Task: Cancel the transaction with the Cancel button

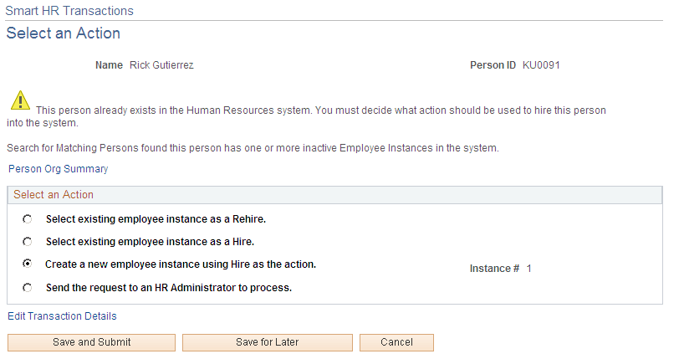Action: tap(396, 342)
